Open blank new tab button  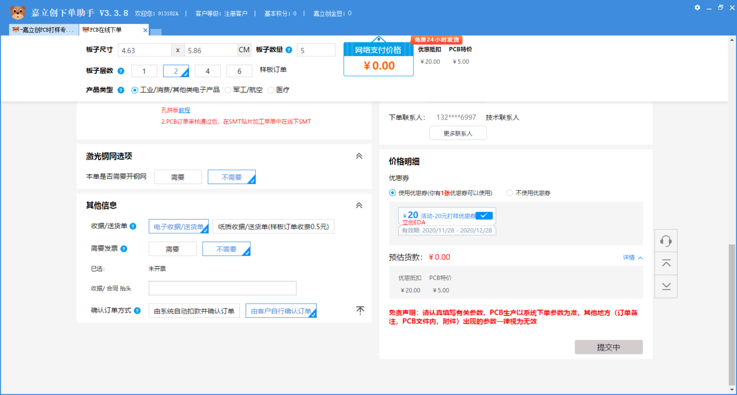tap(156, 32)
